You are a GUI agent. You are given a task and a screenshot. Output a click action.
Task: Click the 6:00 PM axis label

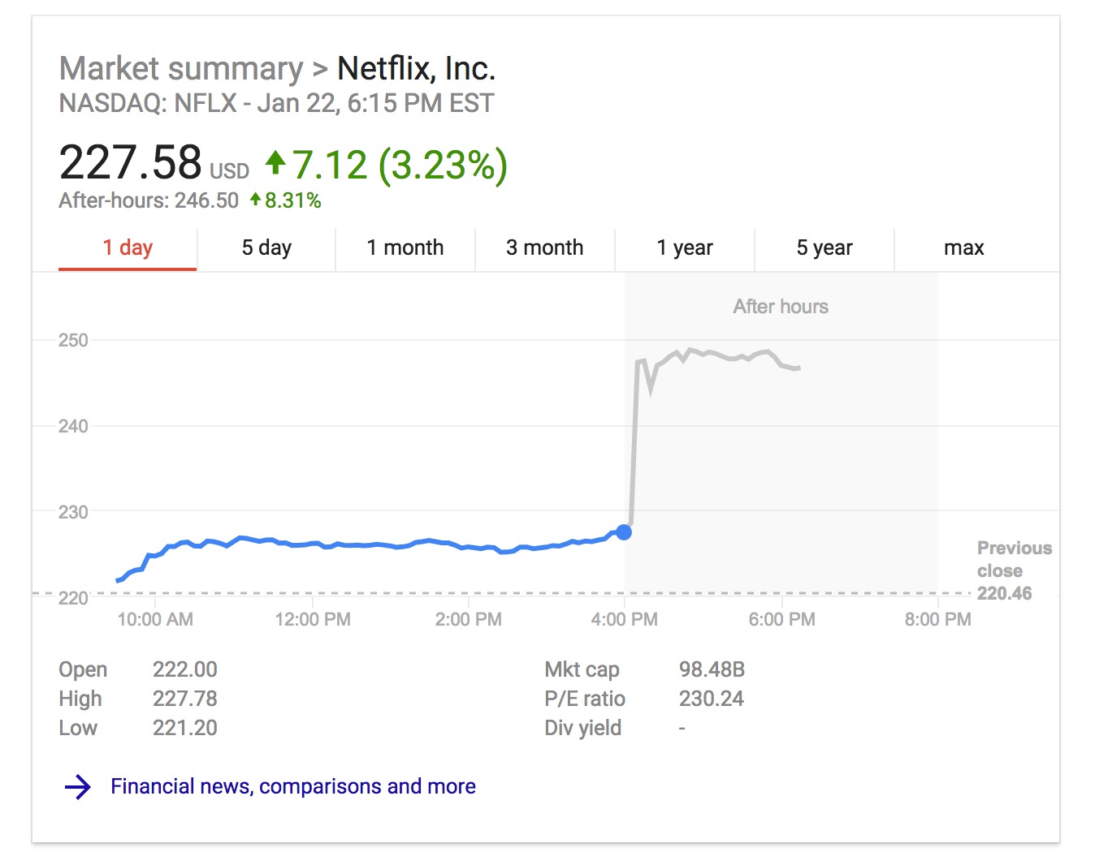pos(781,620)
